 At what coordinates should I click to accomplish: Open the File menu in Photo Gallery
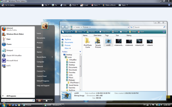tap(45, 5)
